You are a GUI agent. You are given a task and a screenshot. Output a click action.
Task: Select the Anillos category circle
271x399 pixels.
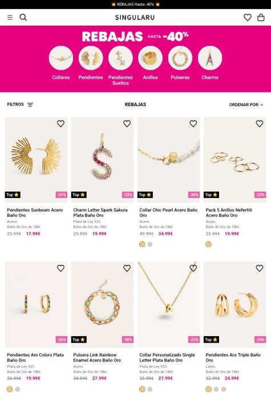pos(150,58)
